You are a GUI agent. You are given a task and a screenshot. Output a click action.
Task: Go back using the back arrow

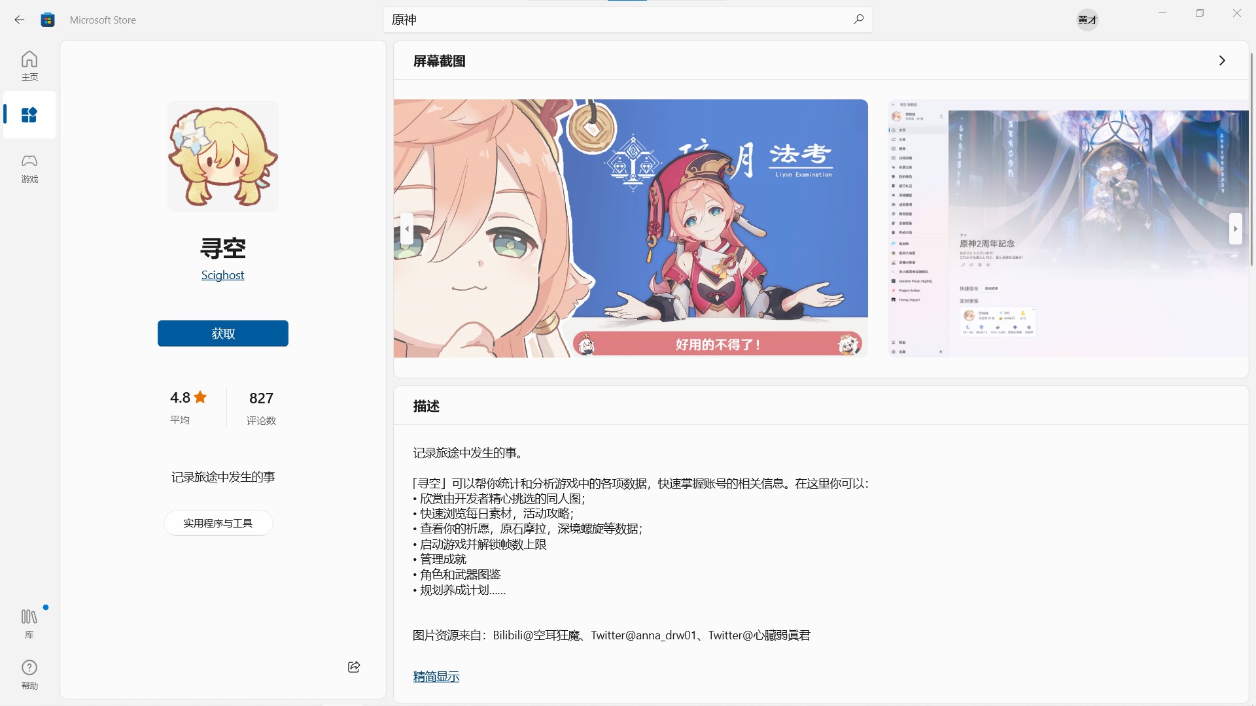[20, 20]
